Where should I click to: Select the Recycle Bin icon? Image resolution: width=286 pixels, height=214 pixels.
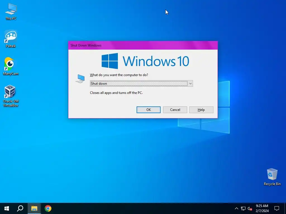pos(272,177)
